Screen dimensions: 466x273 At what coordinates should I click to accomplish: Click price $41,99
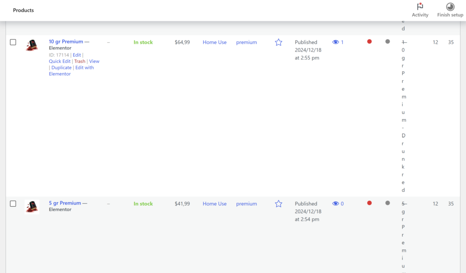(x=182, y=204)
